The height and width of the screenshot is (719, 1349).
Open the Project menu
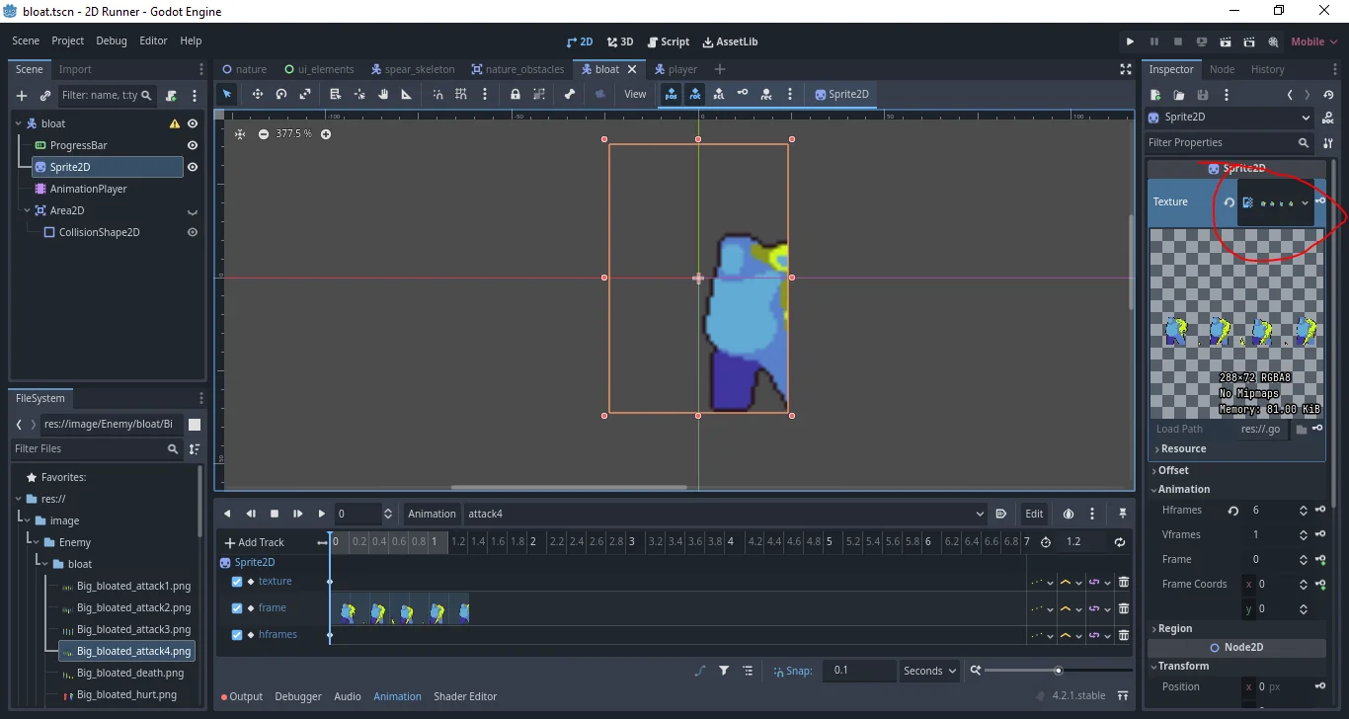[67, 40]
